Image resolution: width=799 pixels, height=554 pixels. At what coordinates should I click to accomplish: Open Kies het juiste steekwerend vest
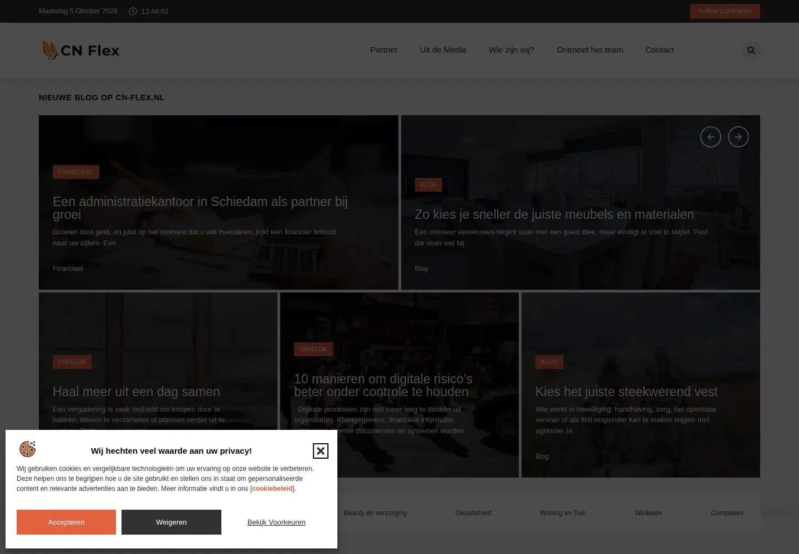click(x=626, y=392)
